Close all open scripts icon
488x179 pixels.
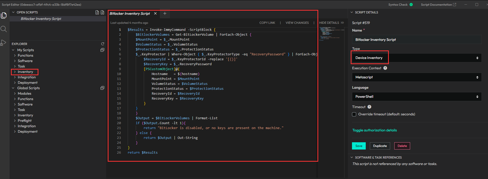(103, 12)
